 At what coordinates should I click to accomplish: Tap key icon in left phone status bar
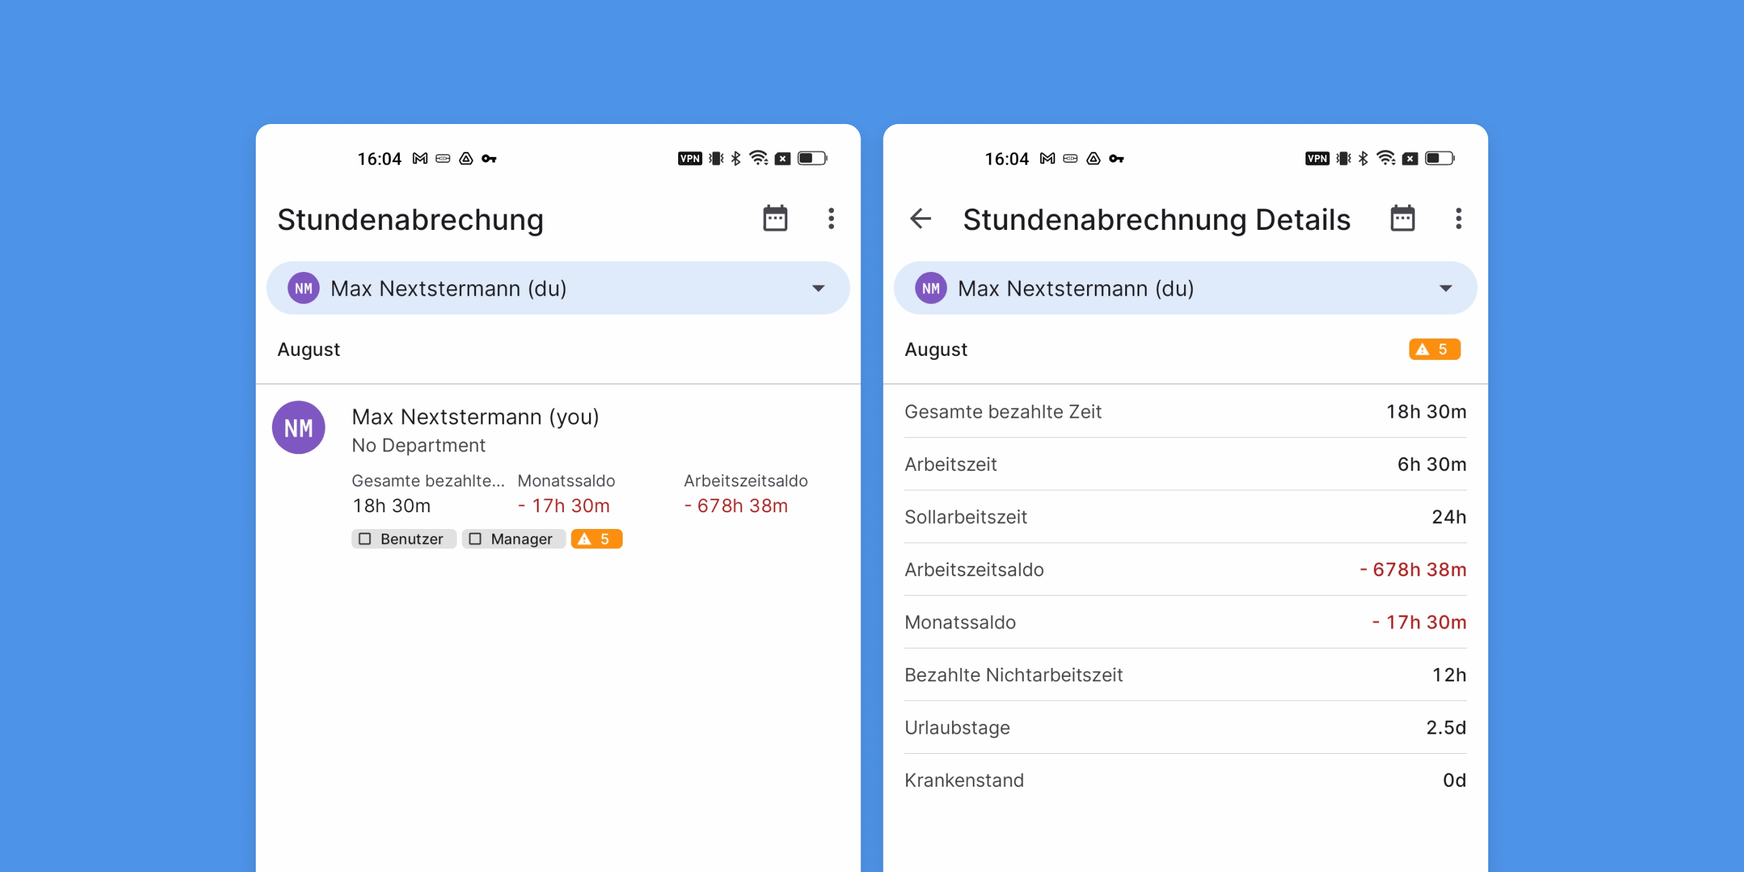pyautogui.click(x=489, y=158)
